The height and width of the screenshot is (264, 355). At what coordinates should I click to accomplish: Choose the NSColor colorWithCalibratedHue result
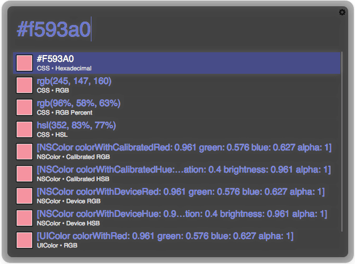(177, 174)
